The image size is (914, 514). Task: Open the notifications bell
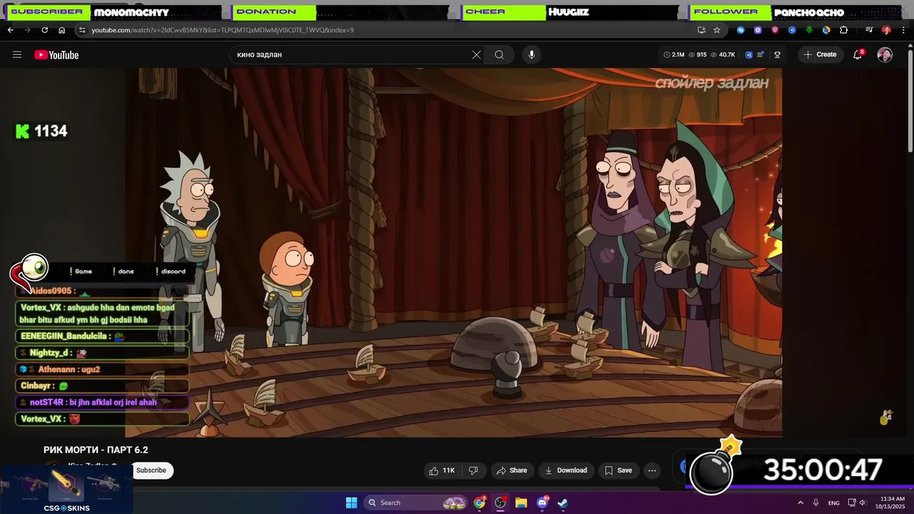click(858, 55)
